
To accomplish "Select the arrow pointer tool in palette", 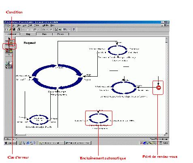I will 9,39.
